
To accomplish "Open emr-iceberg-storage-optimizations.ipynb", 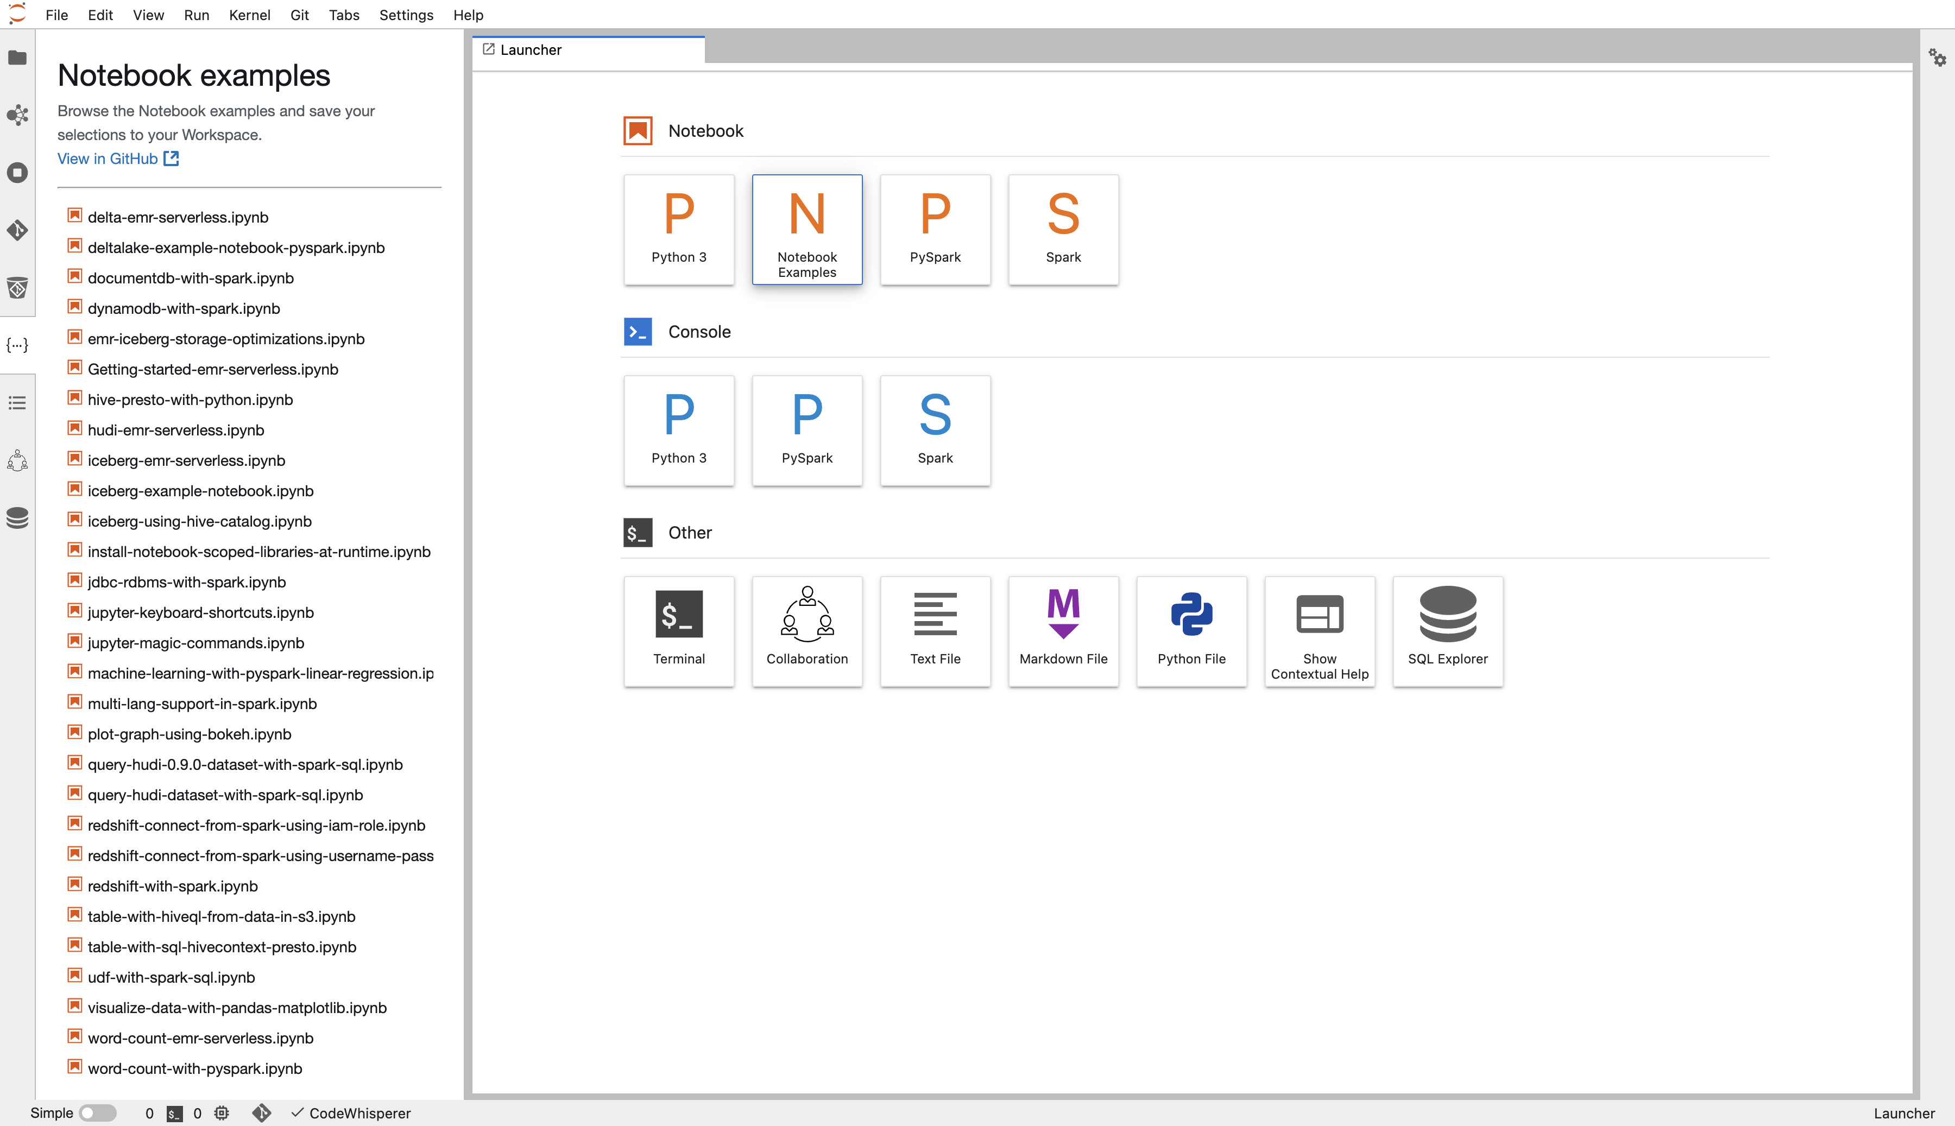I will (x=226, y=339).
